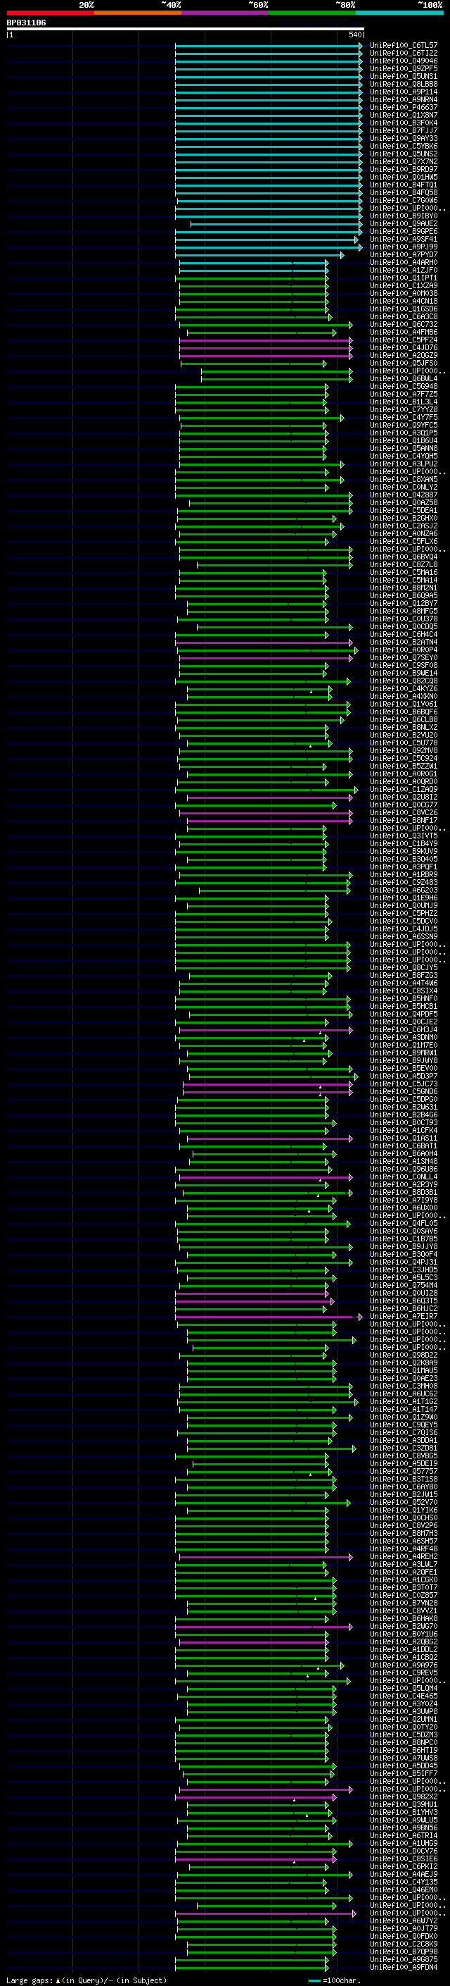Image resolution: width=450 pixels, height=1986 pixels.
Task: Select the UniRef100_B9GPE6 label
Action: [404, 231]
